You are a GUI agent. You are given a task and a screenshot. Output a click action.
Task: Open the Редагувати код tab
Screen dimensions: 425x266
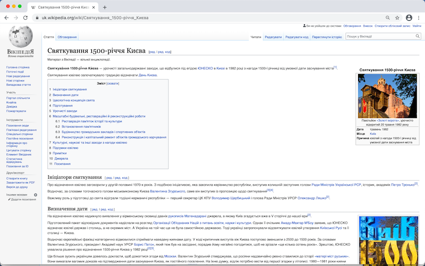[x=297, y=37]
